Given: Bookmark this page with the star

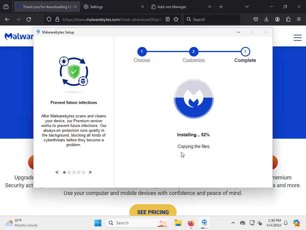Looking at the screenshot, I should coord(176,19).
